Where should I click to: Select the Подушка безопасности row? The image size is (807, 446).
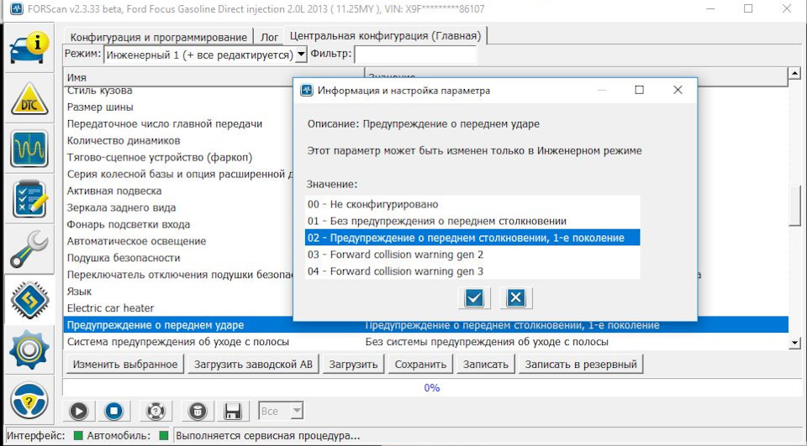178,258
